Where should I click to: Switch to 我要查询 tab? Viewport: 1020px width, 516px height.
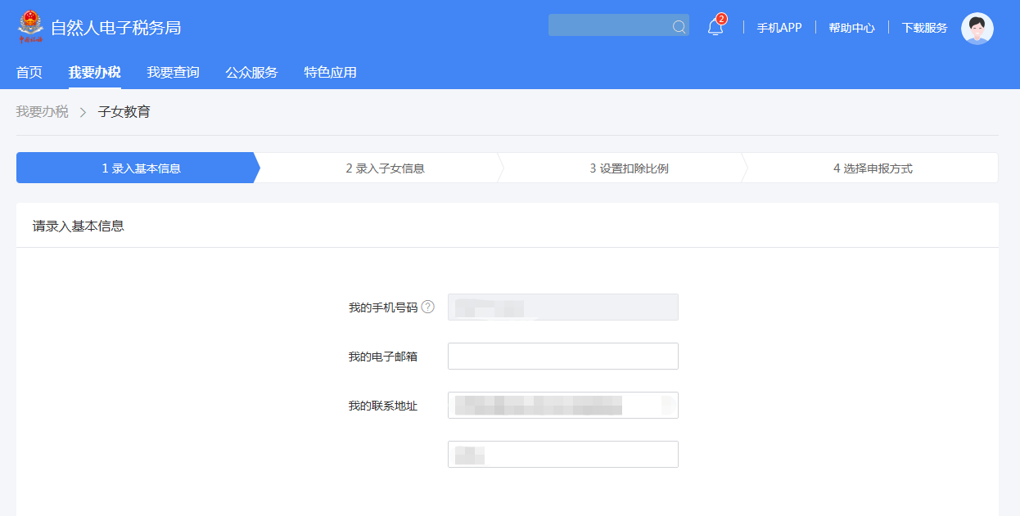pos(173,73)
